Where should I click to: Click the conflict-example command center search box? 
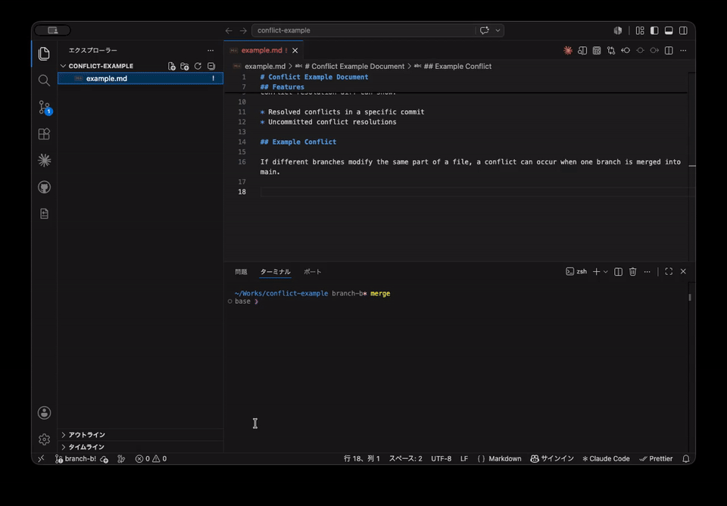tap(364, 30)
